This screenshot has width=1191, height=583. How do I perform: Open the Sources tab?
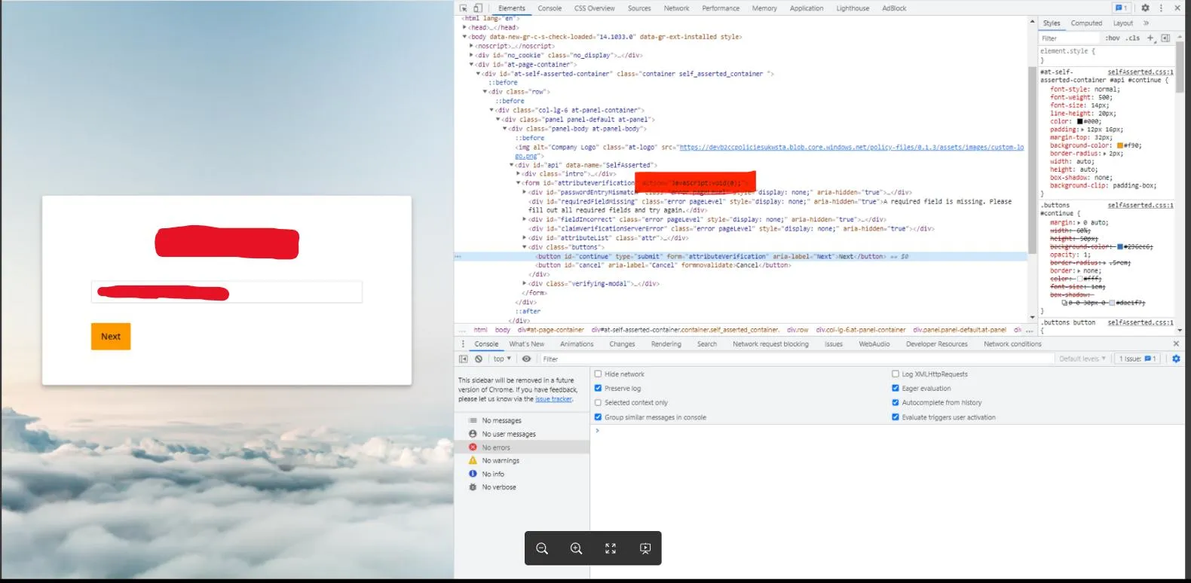pos(639,8)
